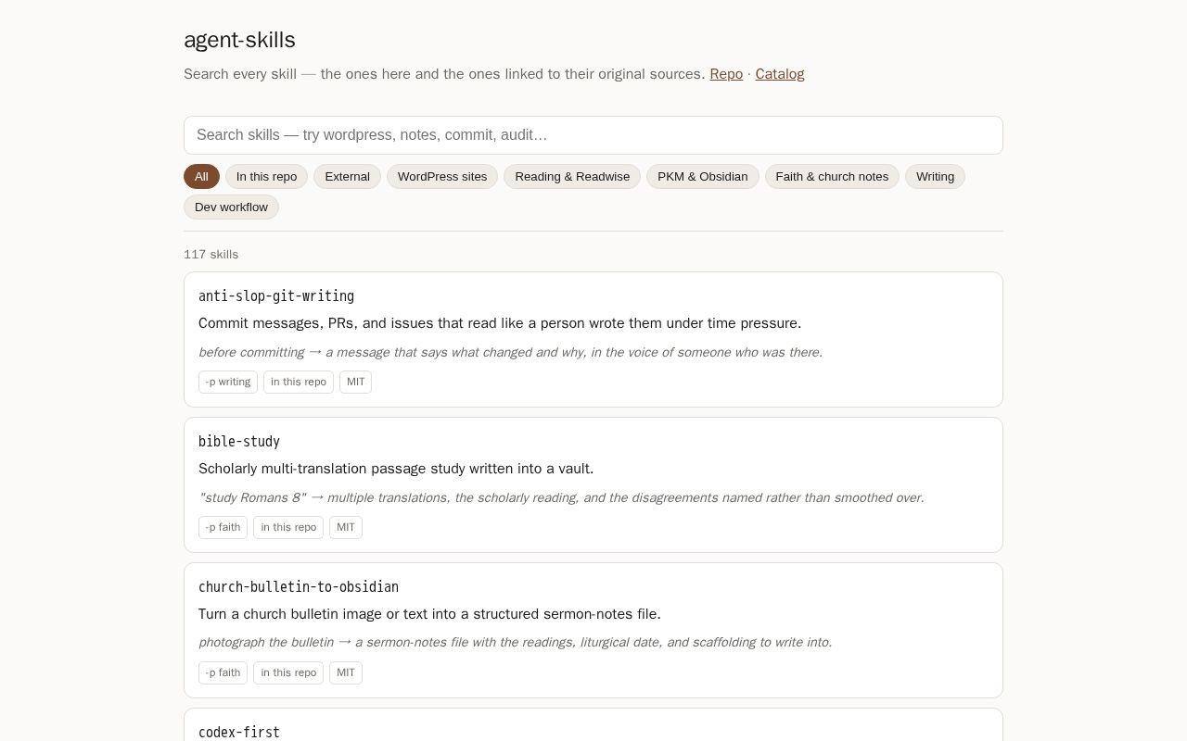
Task: Click the -p writing tag
Action: (x=228, y=382)
